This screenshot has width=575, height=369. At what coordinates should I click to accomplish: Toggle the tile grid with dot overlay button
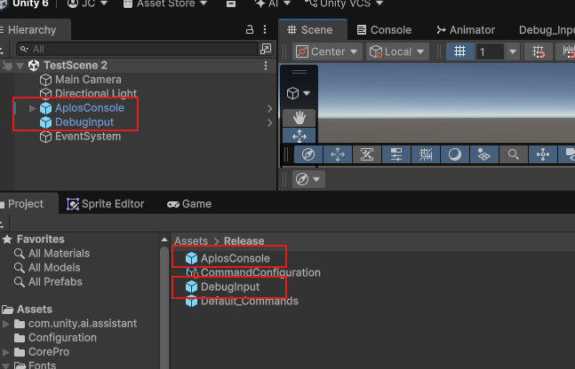pyautogui.click(x=484, y=154)
